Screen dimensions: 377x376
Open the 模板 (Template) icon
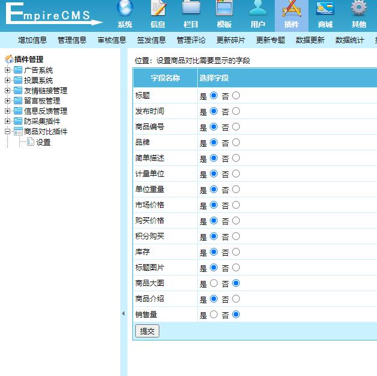224,8
